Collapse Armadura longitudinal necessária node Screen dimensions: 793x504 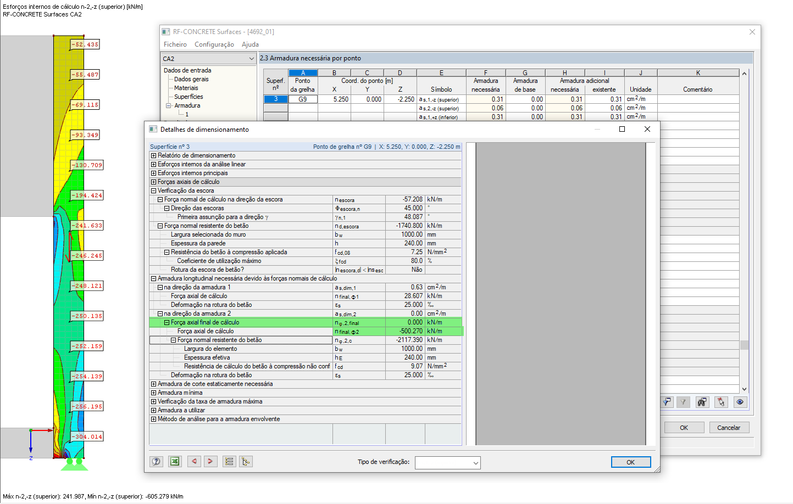point(153,278)
